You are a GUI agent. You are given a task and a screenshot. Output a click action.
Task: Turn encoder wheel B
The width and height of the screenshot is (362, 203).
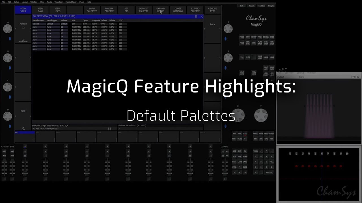tap(8, 58)
